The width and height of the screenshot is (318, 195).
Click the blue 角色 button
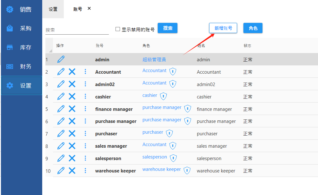(253, 28)
